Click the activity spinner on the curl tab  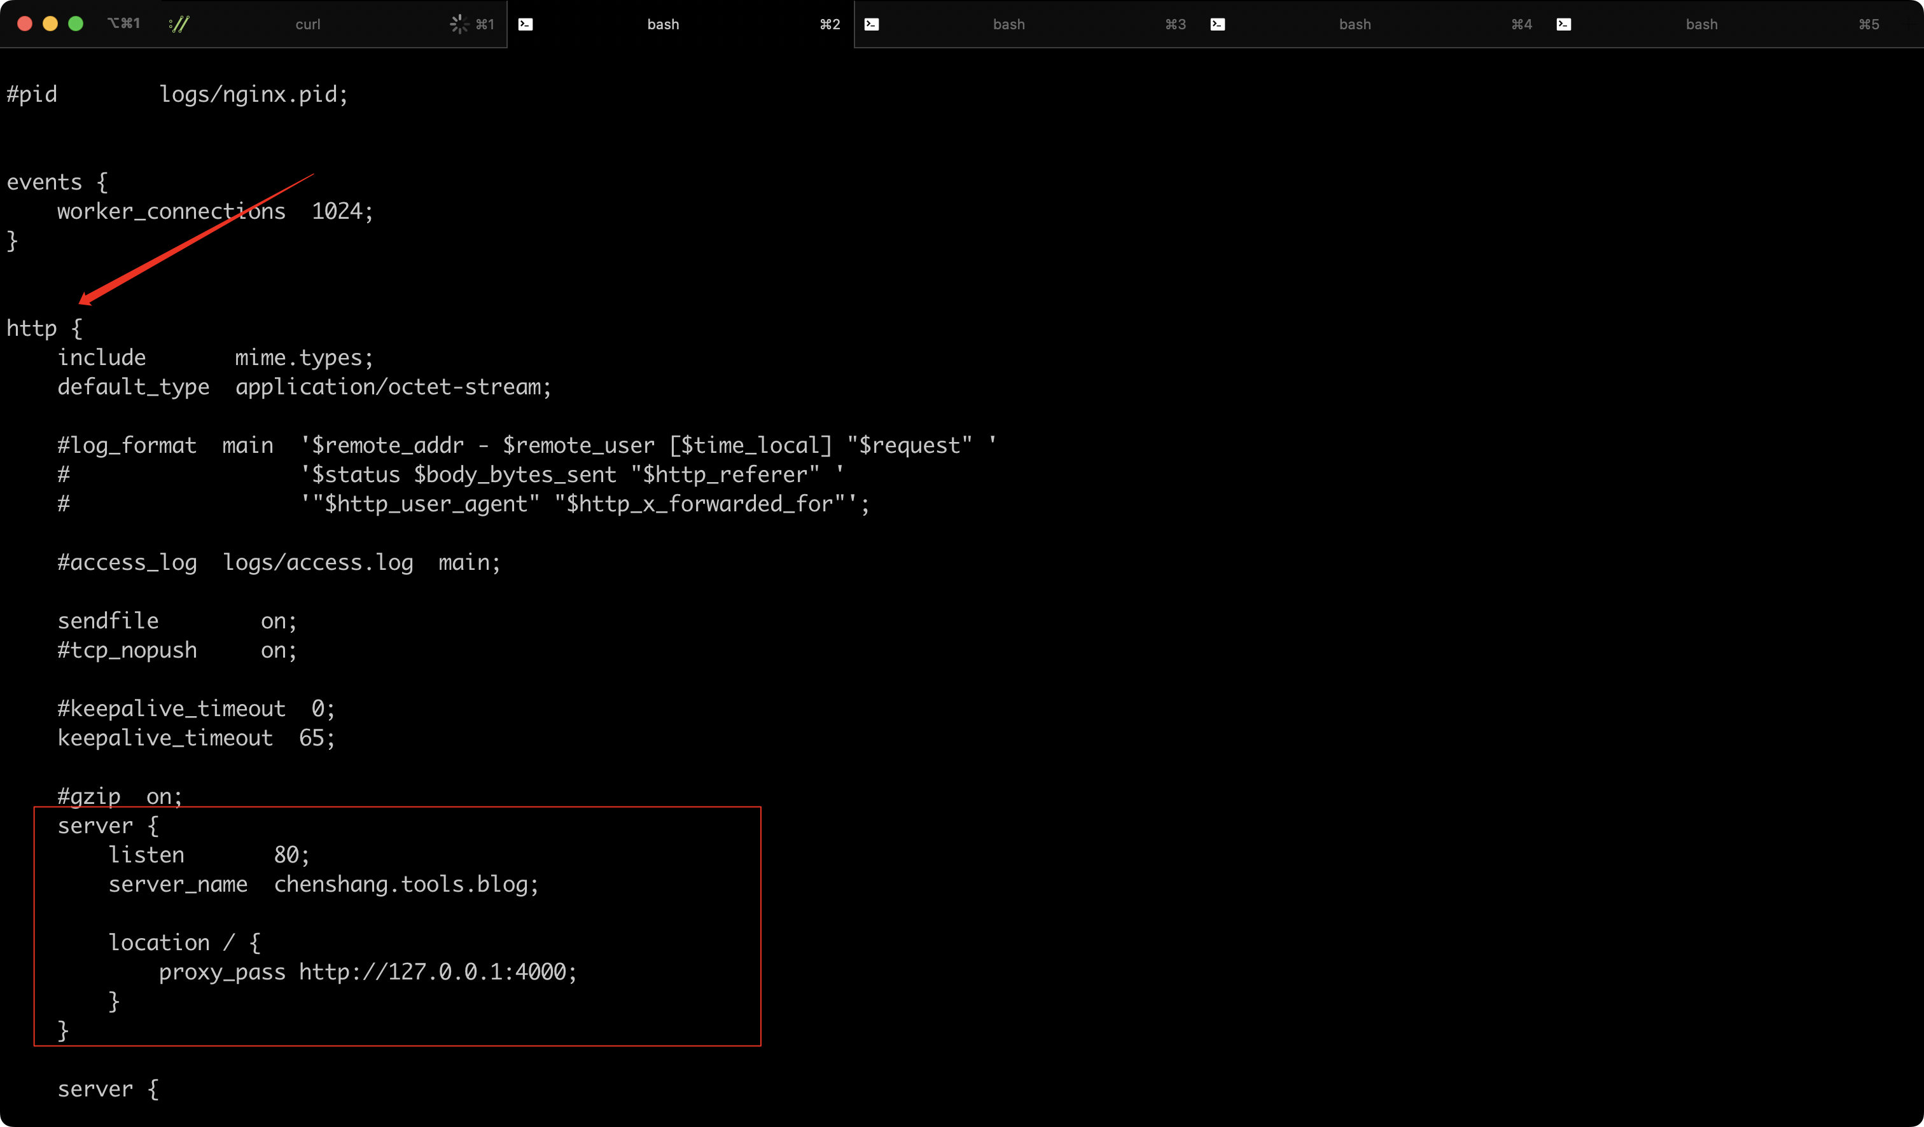click(x=459, y=24)
